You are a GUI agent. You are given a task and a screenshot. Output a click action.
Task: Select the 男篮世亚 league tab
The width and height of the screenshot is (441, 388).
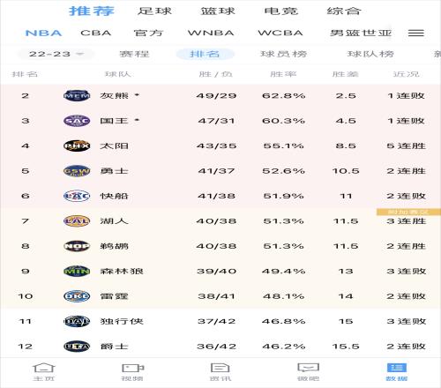tap(361, 33)
